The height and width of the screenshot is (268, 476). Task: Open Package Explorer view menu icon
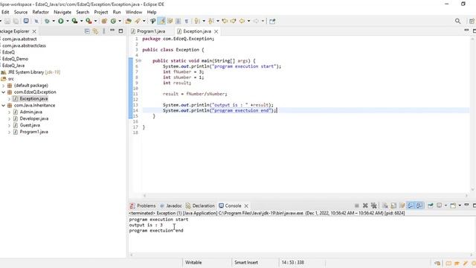click(x=104, y=31)
